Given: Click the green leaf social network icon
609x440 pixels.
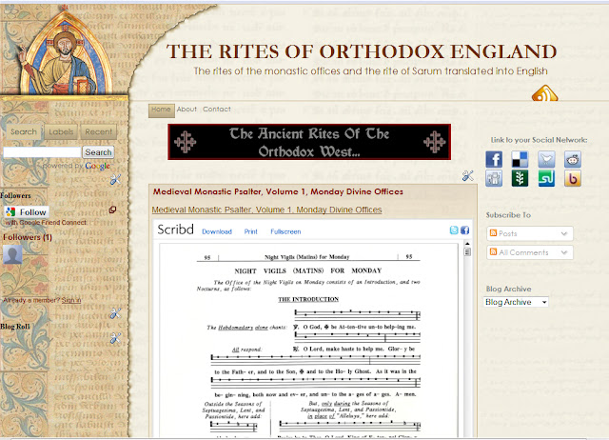Looking at the screenshot, I should coord(520,178).
